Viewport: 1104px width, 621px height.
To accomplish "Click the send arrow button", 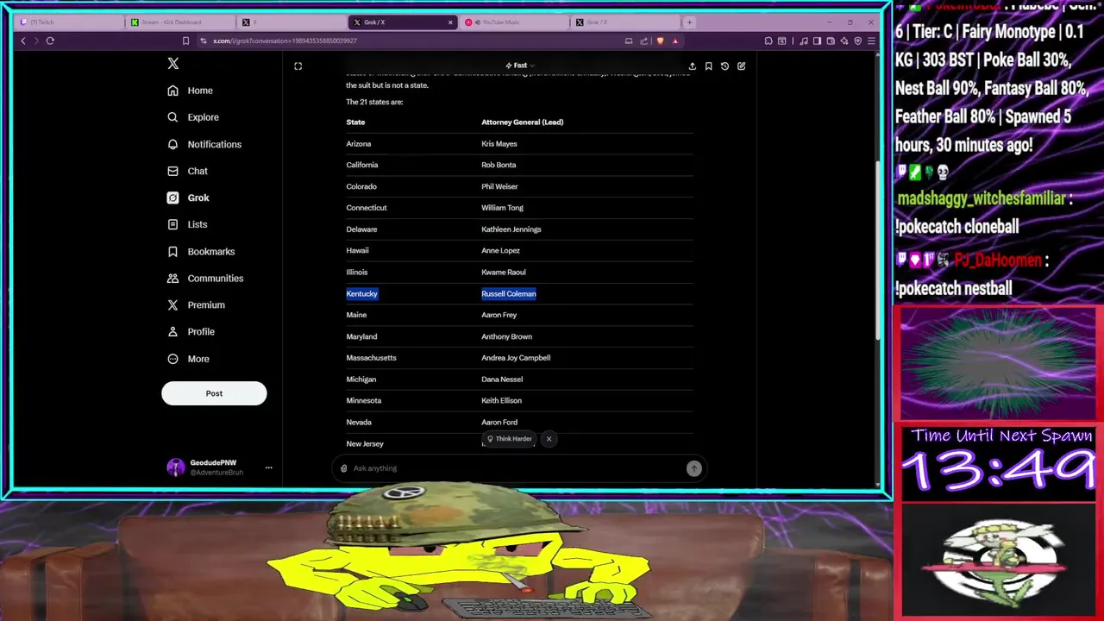I will 694,468.
